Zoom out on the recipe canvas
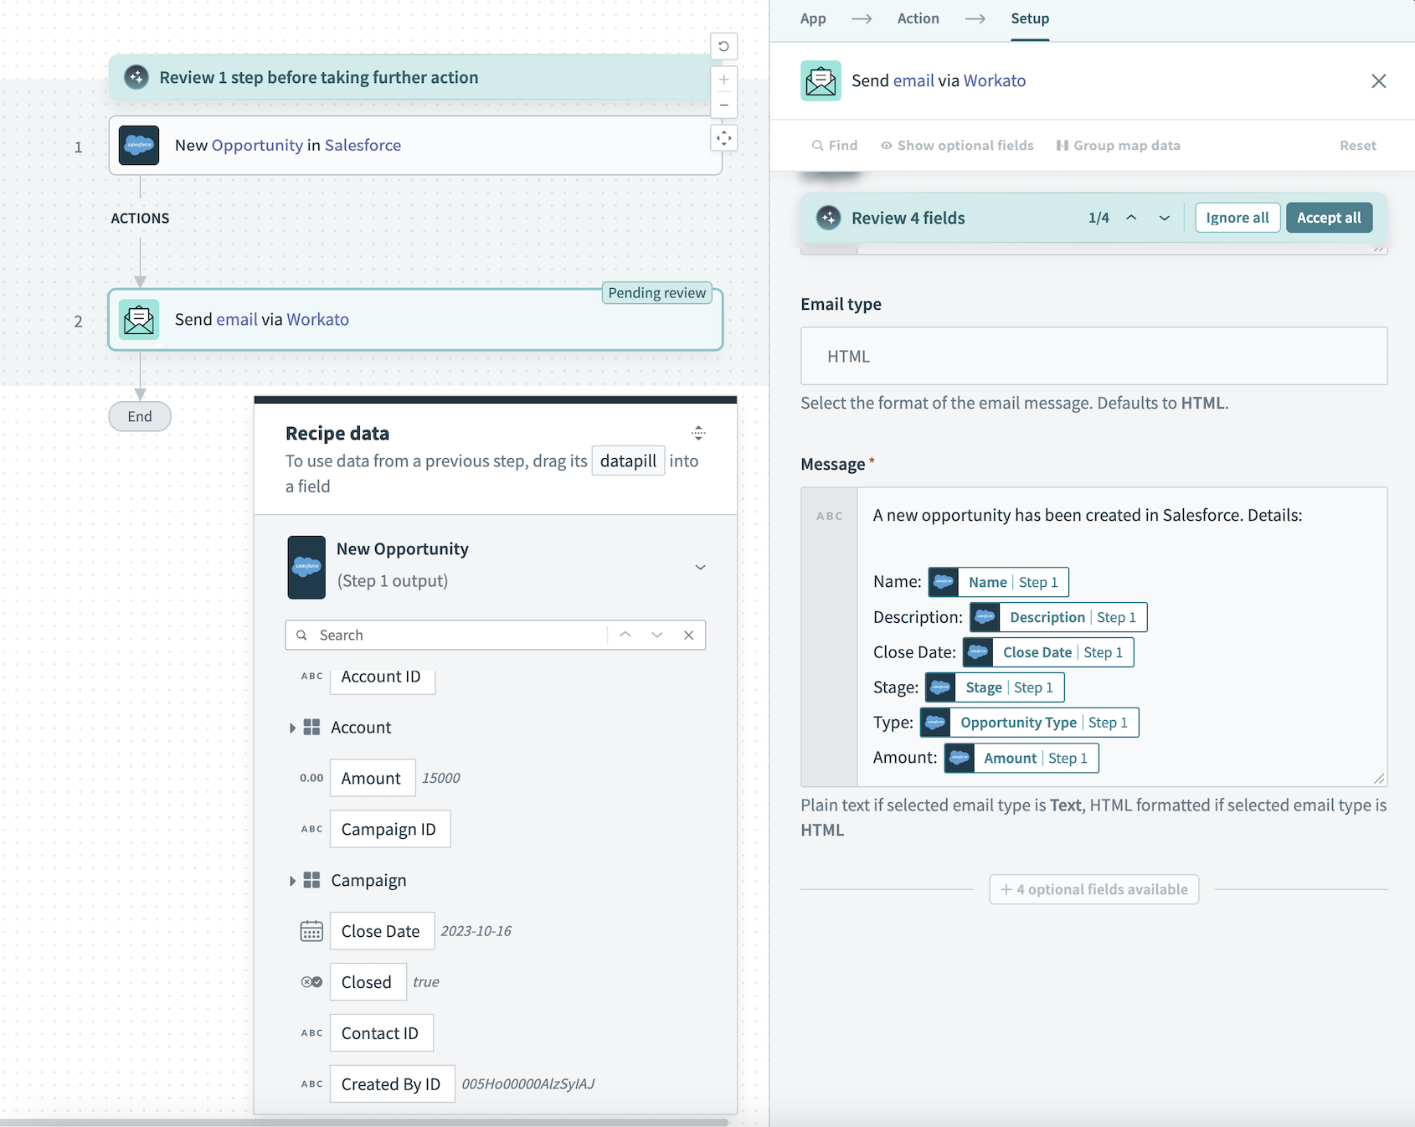1415x1127 pixels. pyautogui.click(x=723, y=105)
